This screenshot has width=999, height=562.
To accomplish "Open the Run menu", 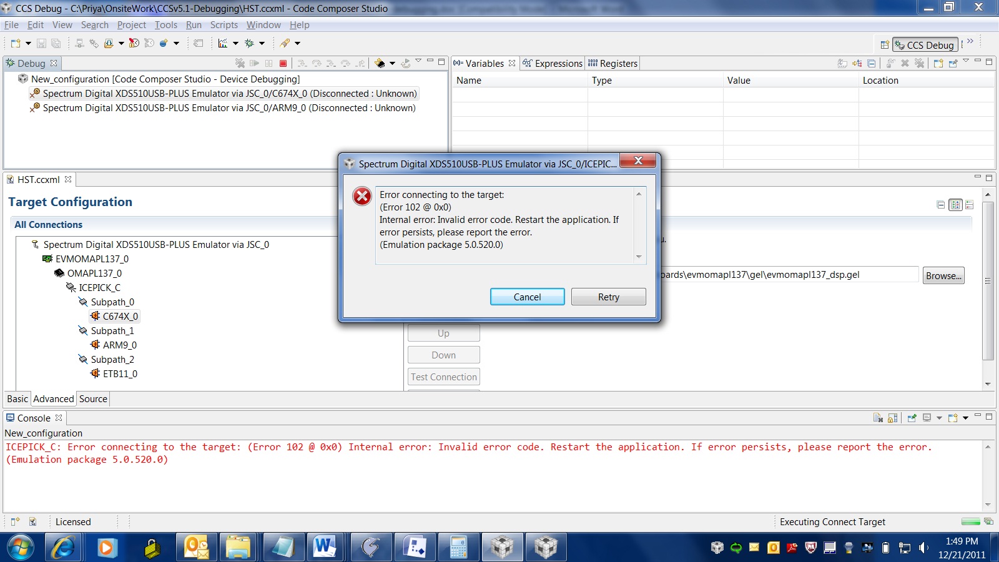I will pyautogui.click(x=194, y=25).
